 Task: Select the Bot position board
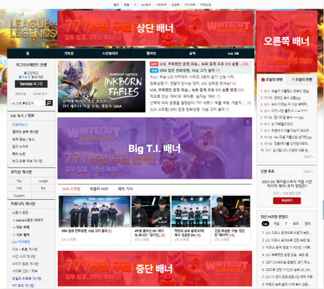43,188
